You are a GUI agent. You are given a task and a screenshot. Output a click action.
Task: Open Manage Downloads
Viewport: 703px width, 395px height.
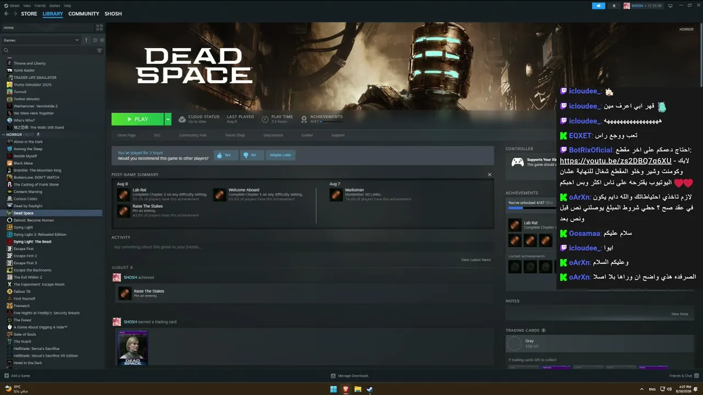click(x=350, y=376)
